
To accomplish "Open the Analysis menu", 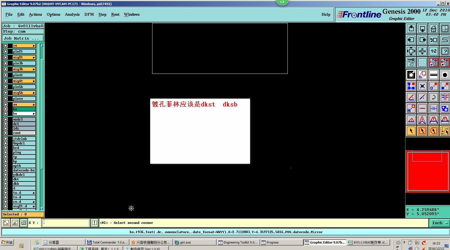I will [x=72, y=14].
